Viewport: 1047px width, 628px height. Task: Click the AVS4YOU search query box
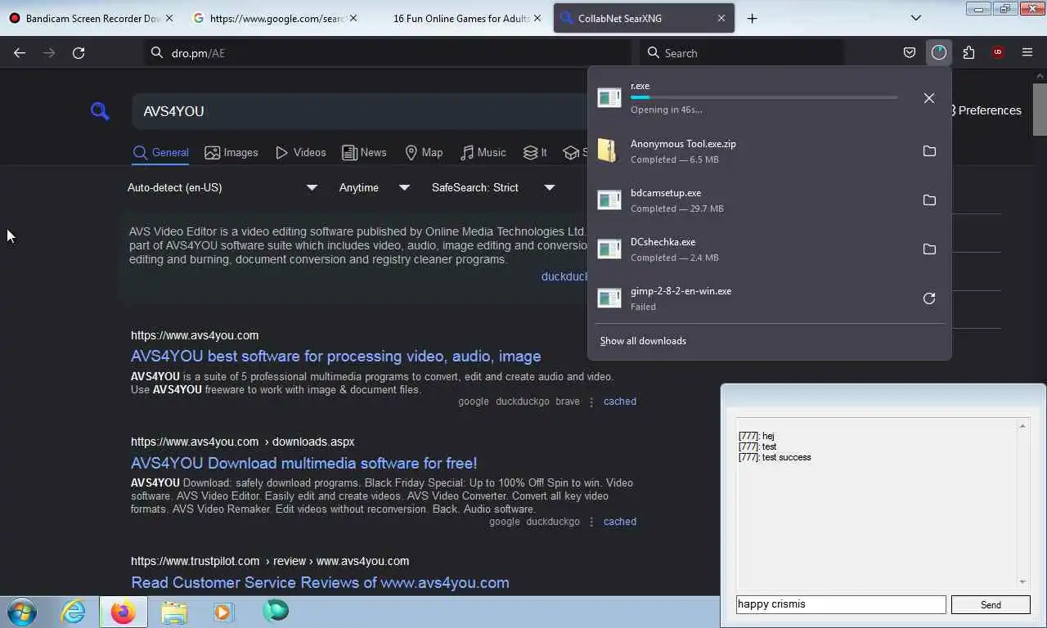[360, 111]
